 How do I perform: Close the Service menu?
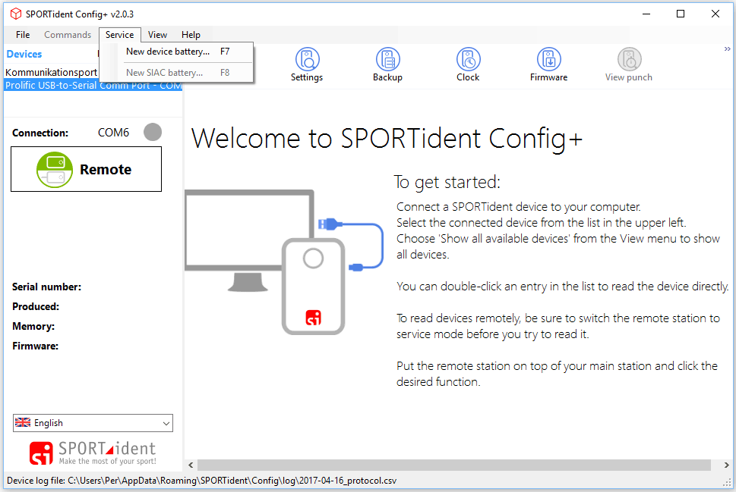point(120,35)
